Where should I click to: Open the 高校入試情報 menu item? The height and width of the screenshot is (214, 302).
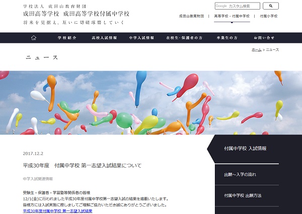(x=104, y=38)
